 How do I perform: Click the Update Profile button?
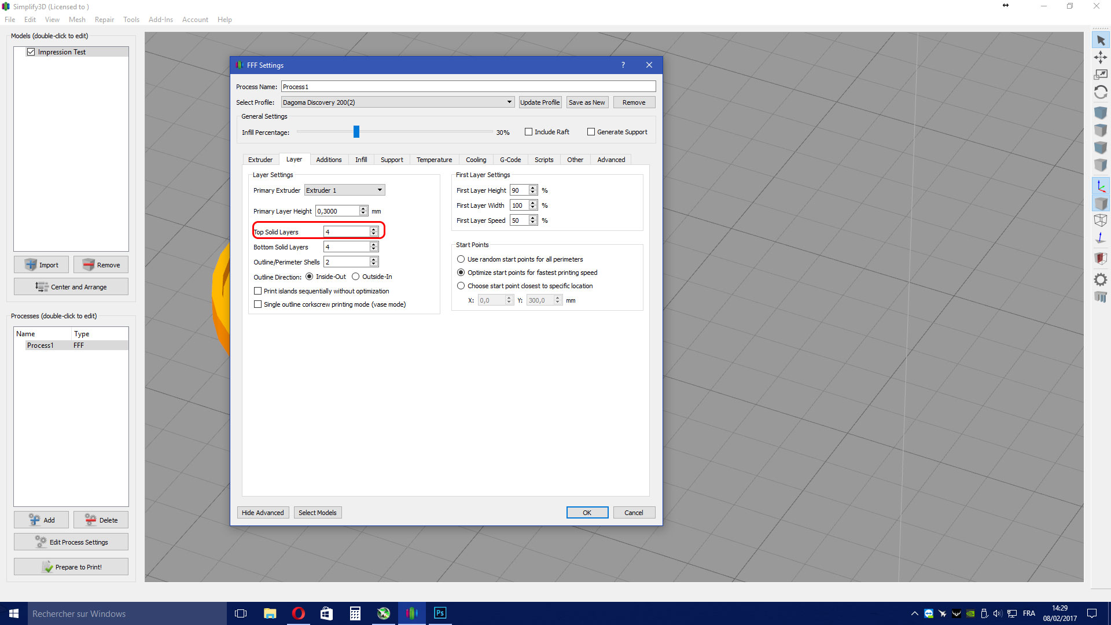(x=540, y=102)
